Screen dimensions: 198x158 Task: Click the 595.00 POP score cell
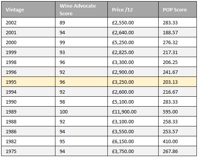pyautogui.click(x=178, y=112)
